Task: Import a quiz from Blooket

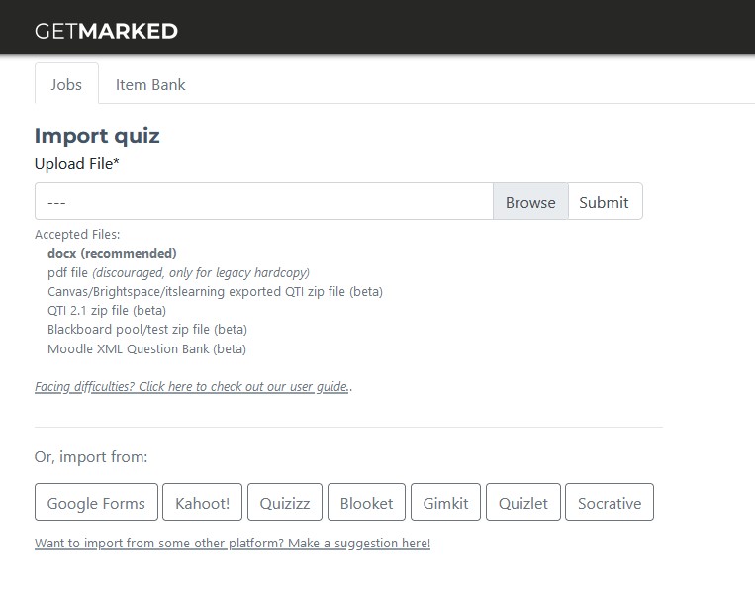Action: click(x=366, y=503)
